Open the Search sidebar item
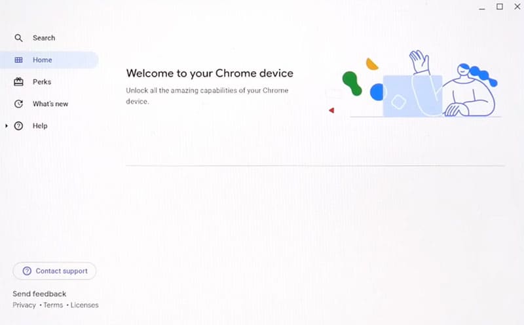 [x=44, y=38]
